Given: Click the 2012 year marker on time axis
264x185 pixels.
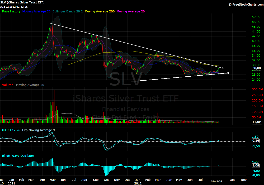Looking at the screenshot, I should pyautogui.click(x=138, y=183).
